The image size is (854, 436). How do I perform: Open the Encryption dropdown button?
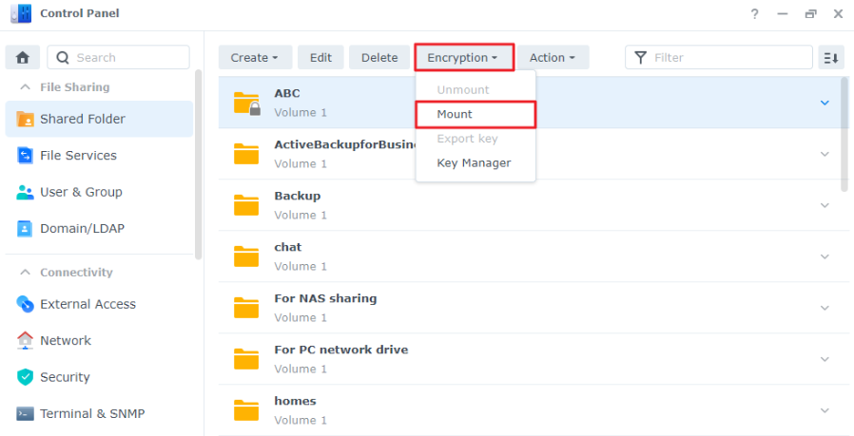[464, 58]
